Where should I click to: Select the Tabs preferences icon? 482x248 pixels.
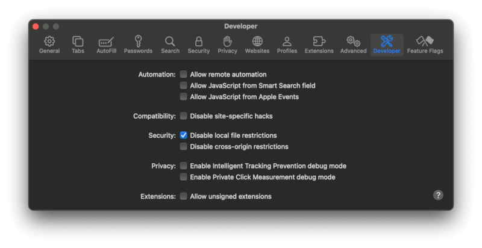78,42
